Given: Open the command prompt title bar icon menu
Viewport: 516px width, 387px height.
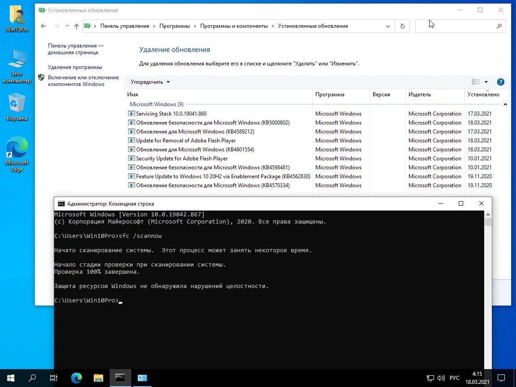Looking at the screenshot, I should click(x=61, y=204).
